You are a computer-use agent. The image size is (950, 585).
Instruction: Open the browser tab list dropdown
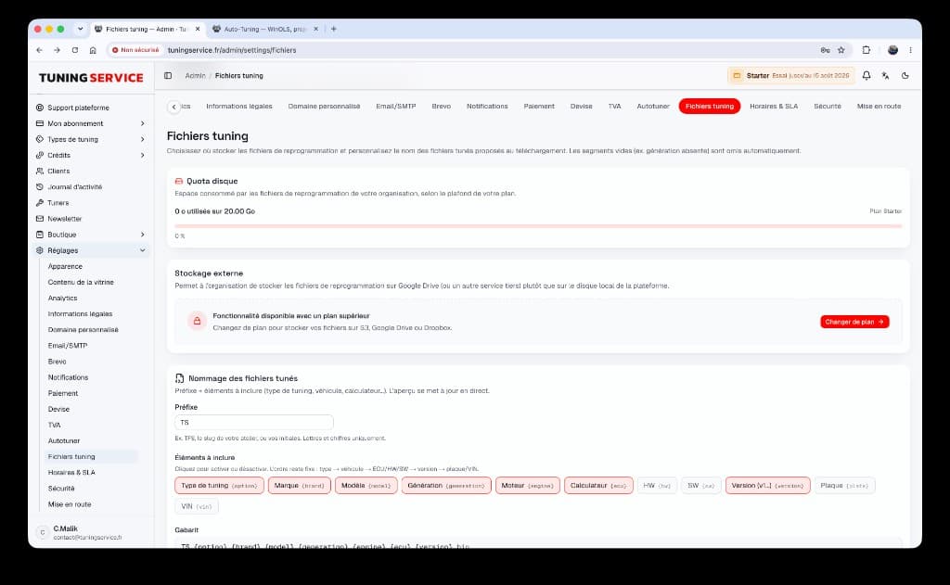pos(80,29)
